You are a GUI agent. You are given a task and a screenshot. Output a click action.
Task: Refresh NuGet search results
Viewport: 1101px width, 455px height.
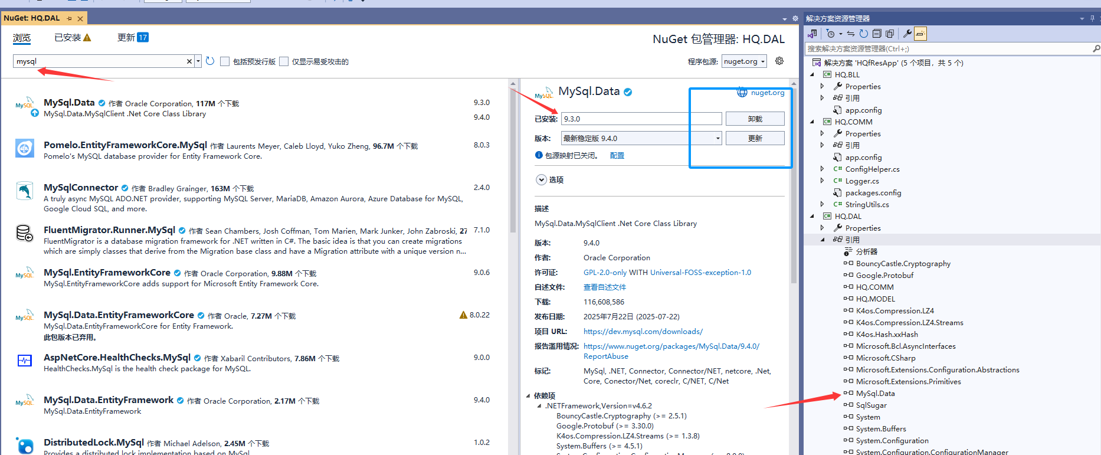210,61
